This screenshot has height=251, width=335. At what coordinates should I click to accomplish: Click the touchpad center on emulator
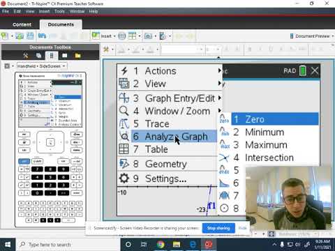pyautogui.click(x=50, y=142)
